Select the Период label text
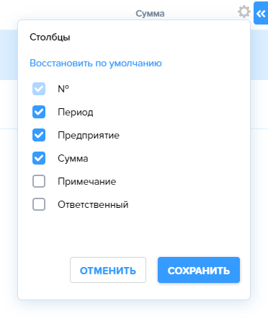This screenshot has height=319, width=268. click(76, 113)
